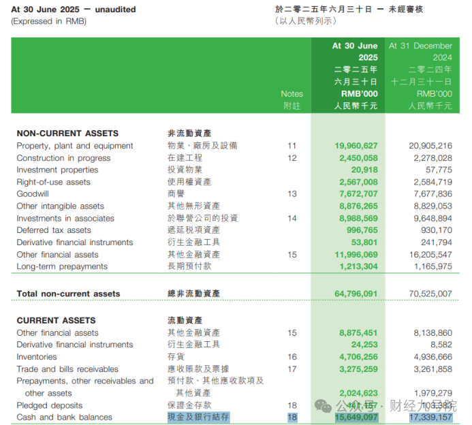Select value 8,876,265
Image resolution: width=472 pixels, height=425 pixels.
(x=358, y=206)
